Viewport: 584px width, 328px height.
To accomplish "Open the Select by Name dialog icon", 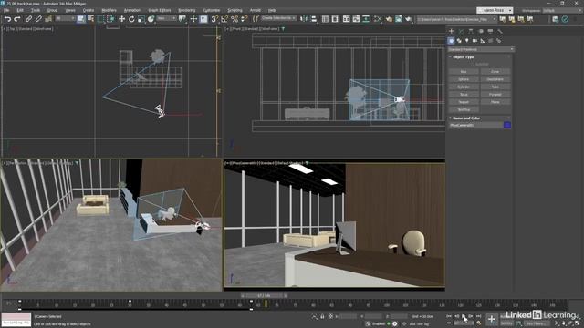I will click(x=90, y=19).
